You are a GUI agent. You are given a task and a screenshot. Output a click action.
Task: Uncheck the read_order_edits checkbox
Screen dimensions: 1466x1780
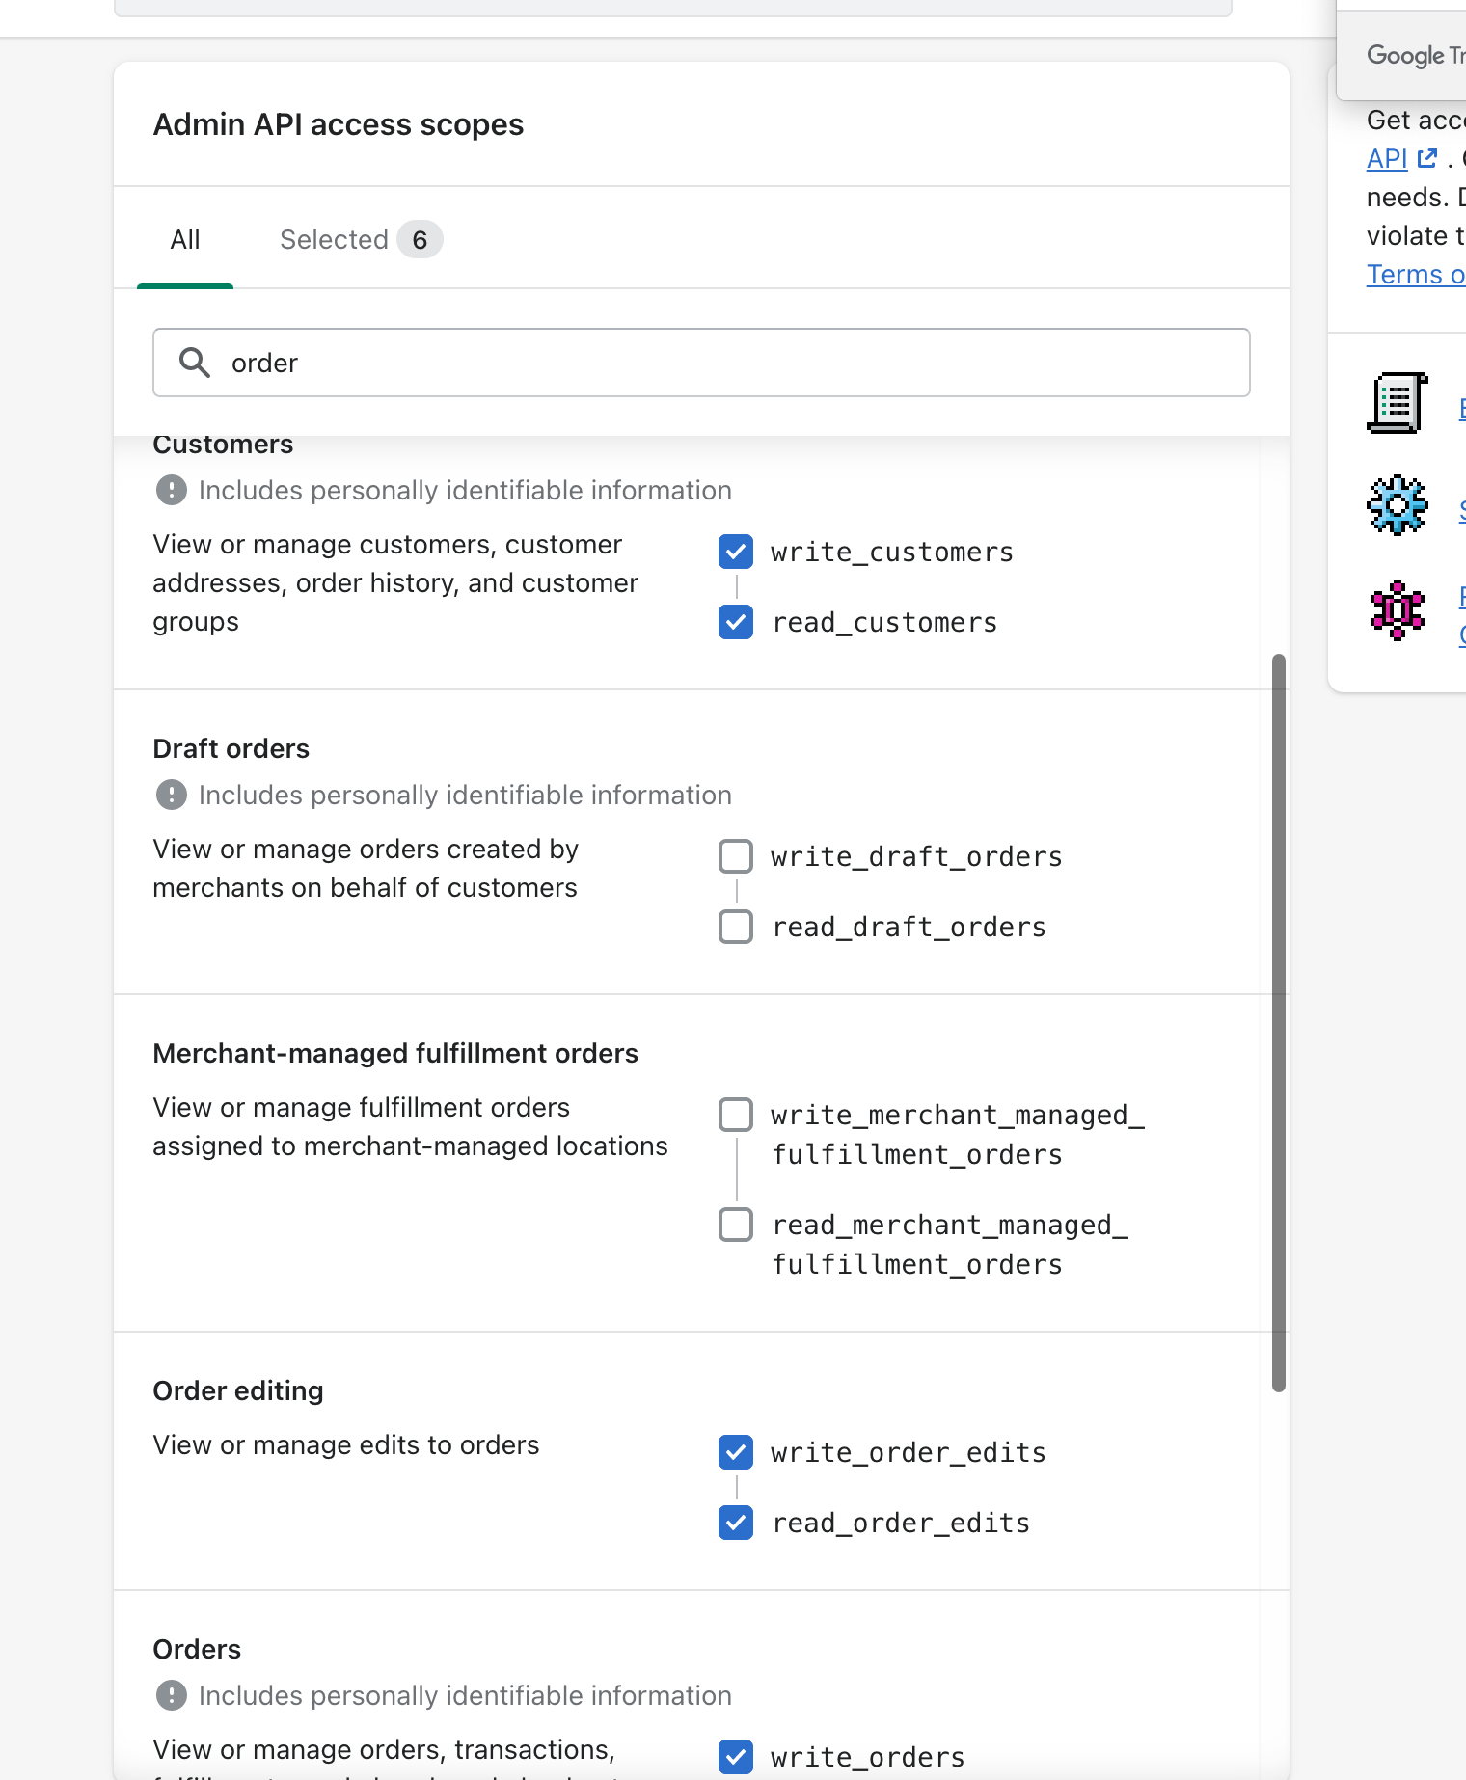(x=736, y=1523)
